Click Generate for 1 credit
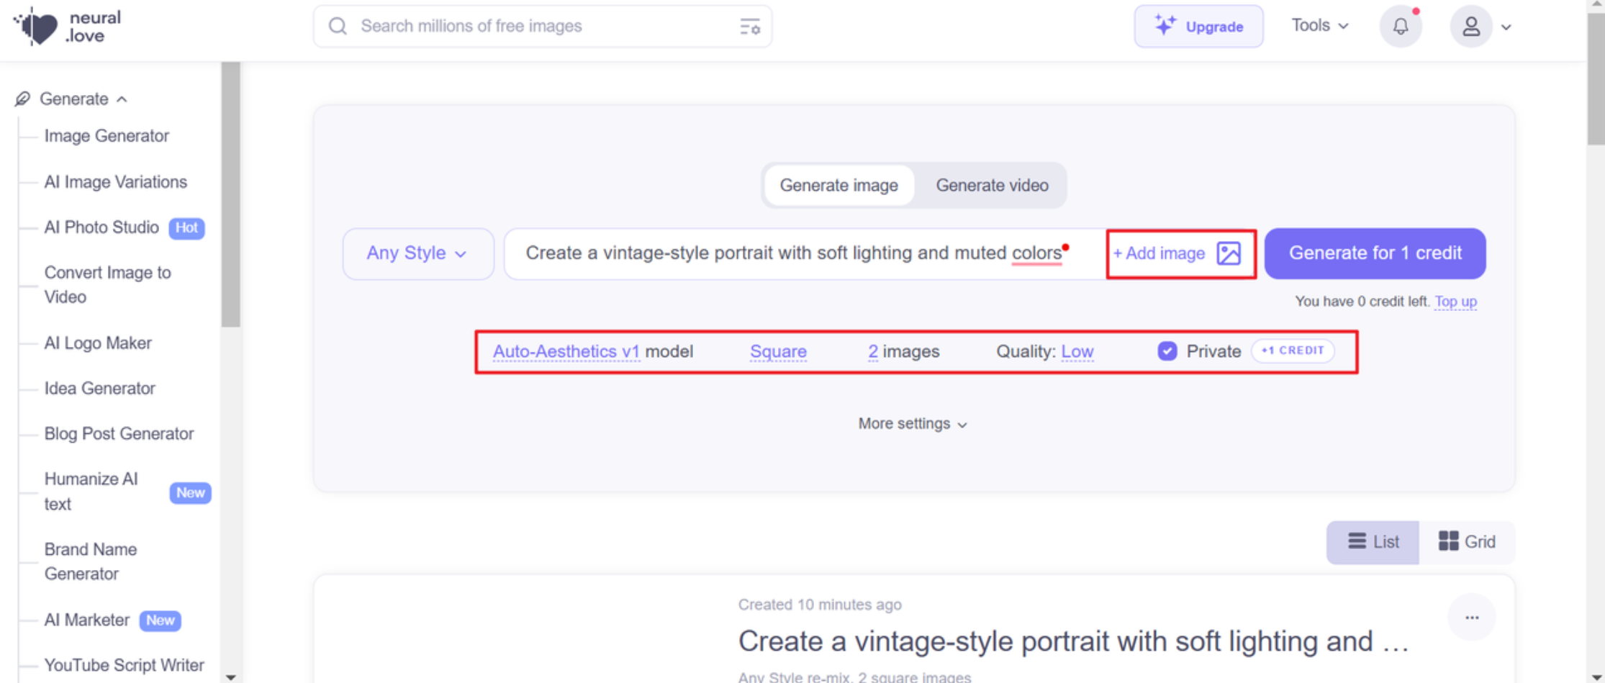 coord(1375,253)
